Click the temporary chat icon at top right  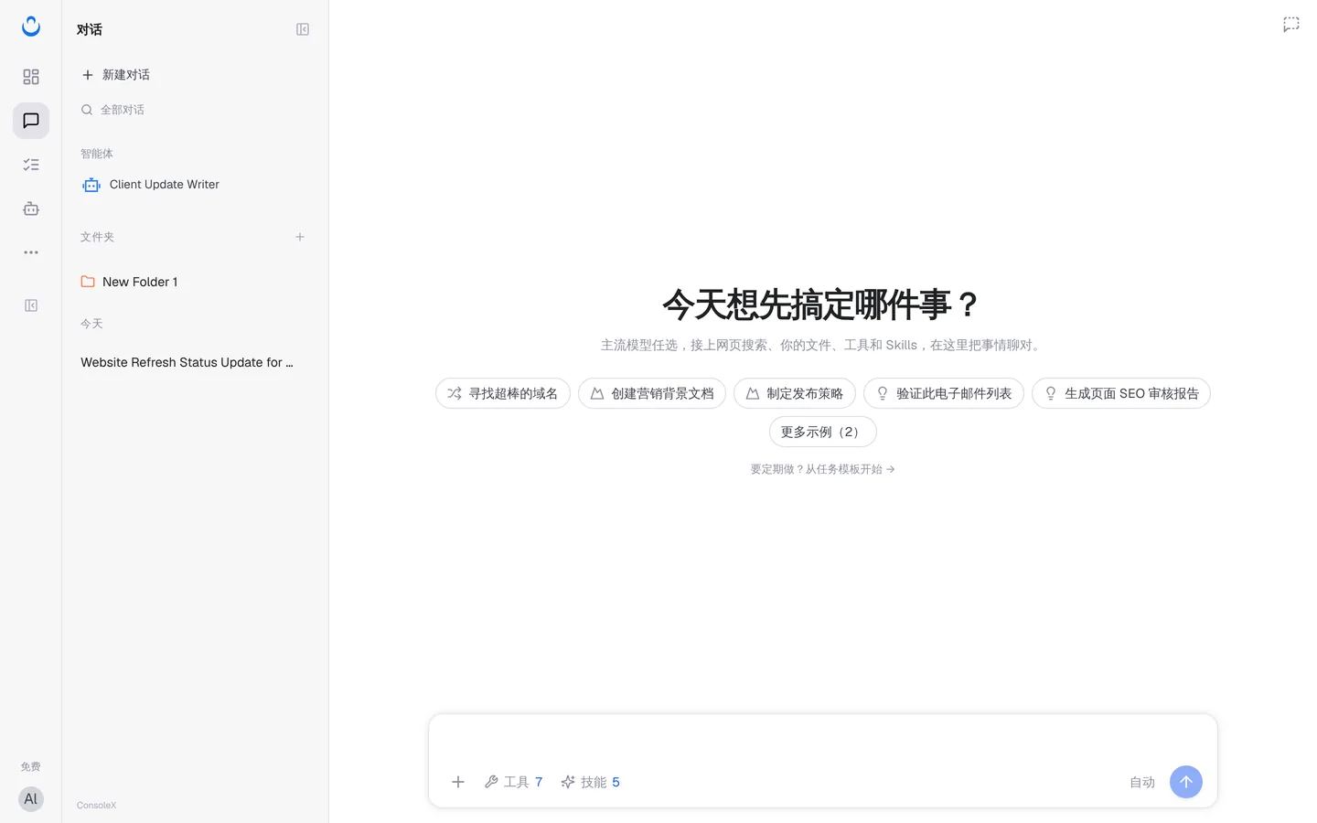(x=1291, y=25)
